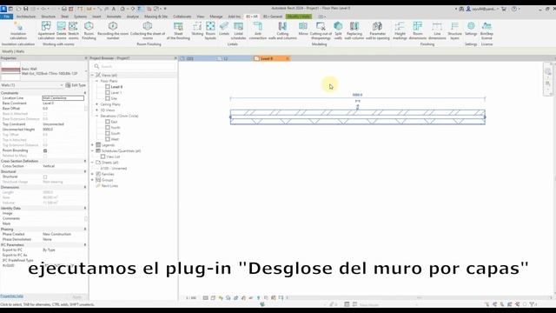Switch to the Annotate ribbon tab
The image size is (556, 313).
point(114,17)
